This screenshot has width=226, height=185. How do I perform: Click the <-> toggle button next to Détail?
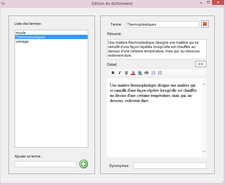tap(201, 64)
